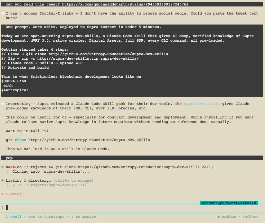The image size is (265, 223).
Task: Click '4/ Activate and build' line
Action: click(x=25, y=67)
